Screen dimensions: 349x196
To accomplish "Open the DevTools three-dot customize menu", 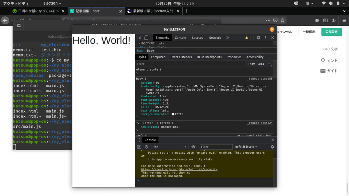I will pyautogui.click(x=265, y=38).
